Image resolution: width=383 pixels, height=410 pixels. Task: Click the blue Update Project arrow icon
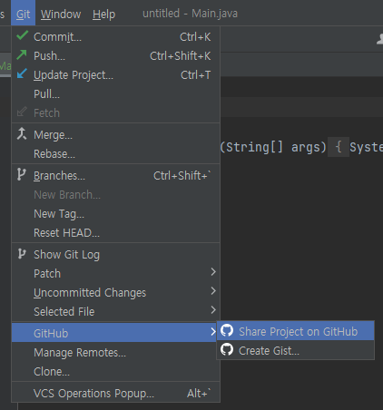pyautogui.click(x=22, y=73)
